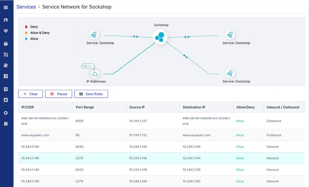
Task: Select the IP Addresses cloud node
Action: coord(95,74)
